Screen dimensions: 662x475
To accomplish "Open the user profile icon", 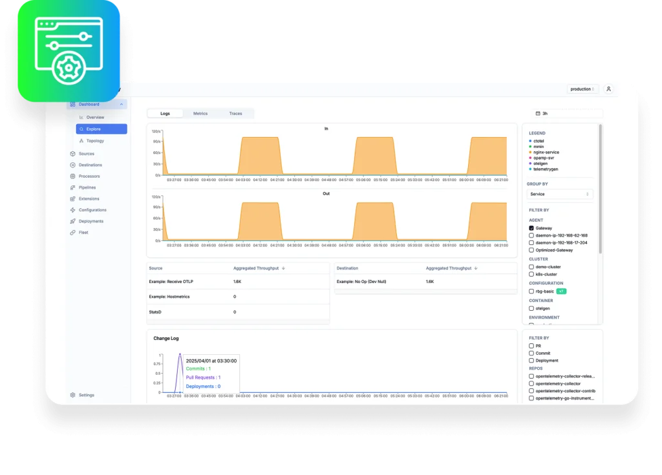I will 608,89.
